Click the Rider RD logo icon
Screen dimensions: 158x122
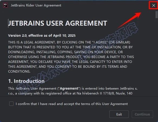tap(5, 5)
